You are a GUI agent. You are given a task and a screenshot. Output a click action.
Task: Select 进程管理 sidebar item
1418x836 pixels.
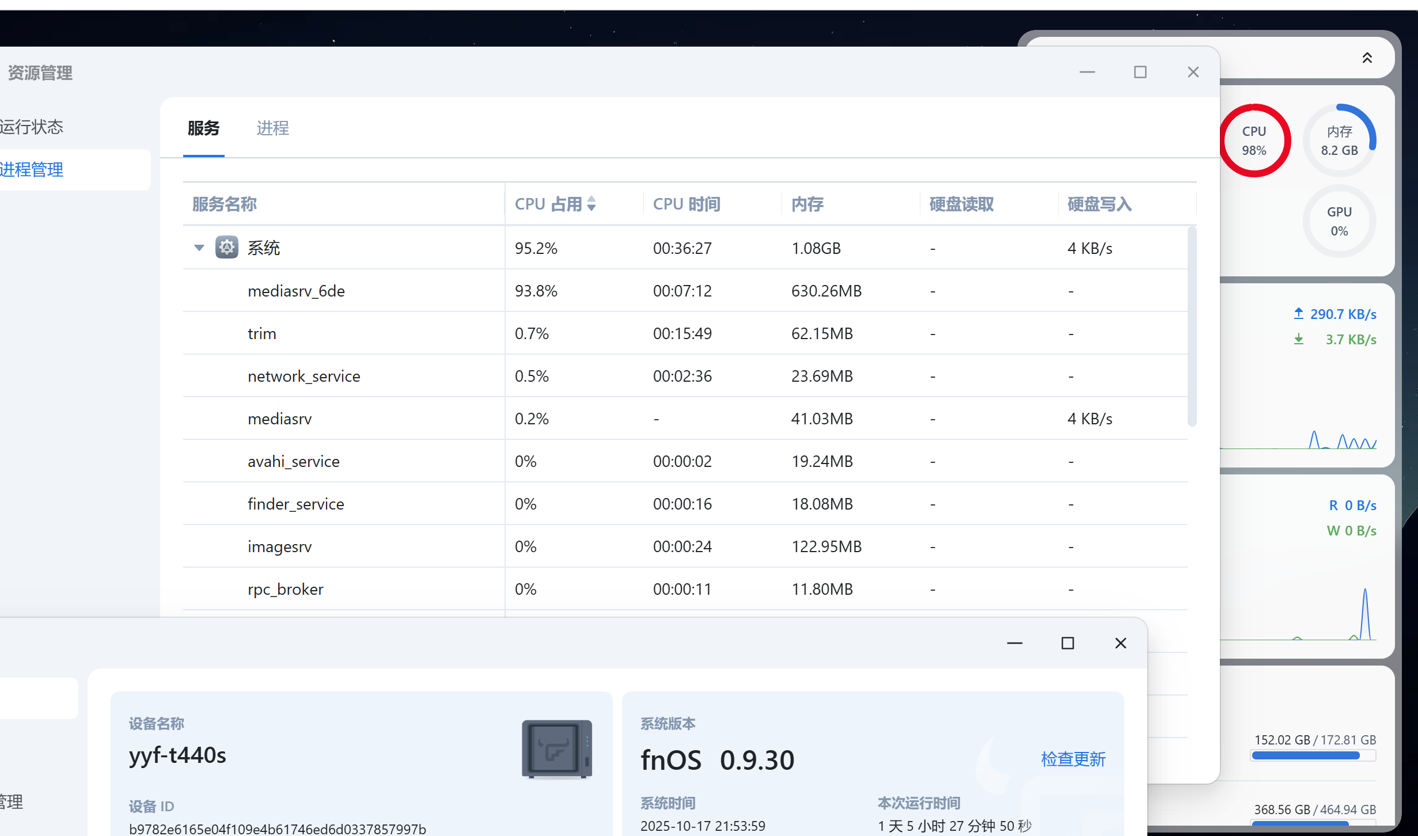[x=32, y=170]
